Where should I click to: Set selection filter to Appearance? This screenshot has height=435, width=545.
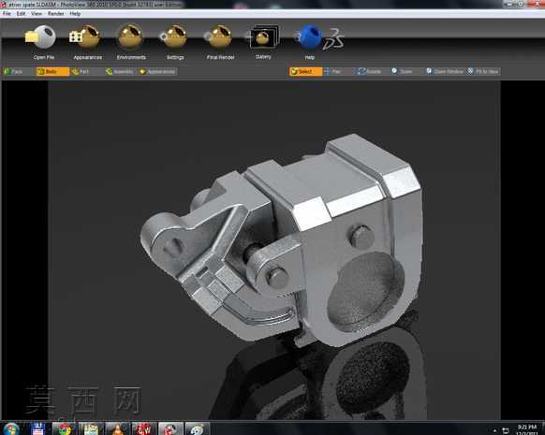pos(157,71)
